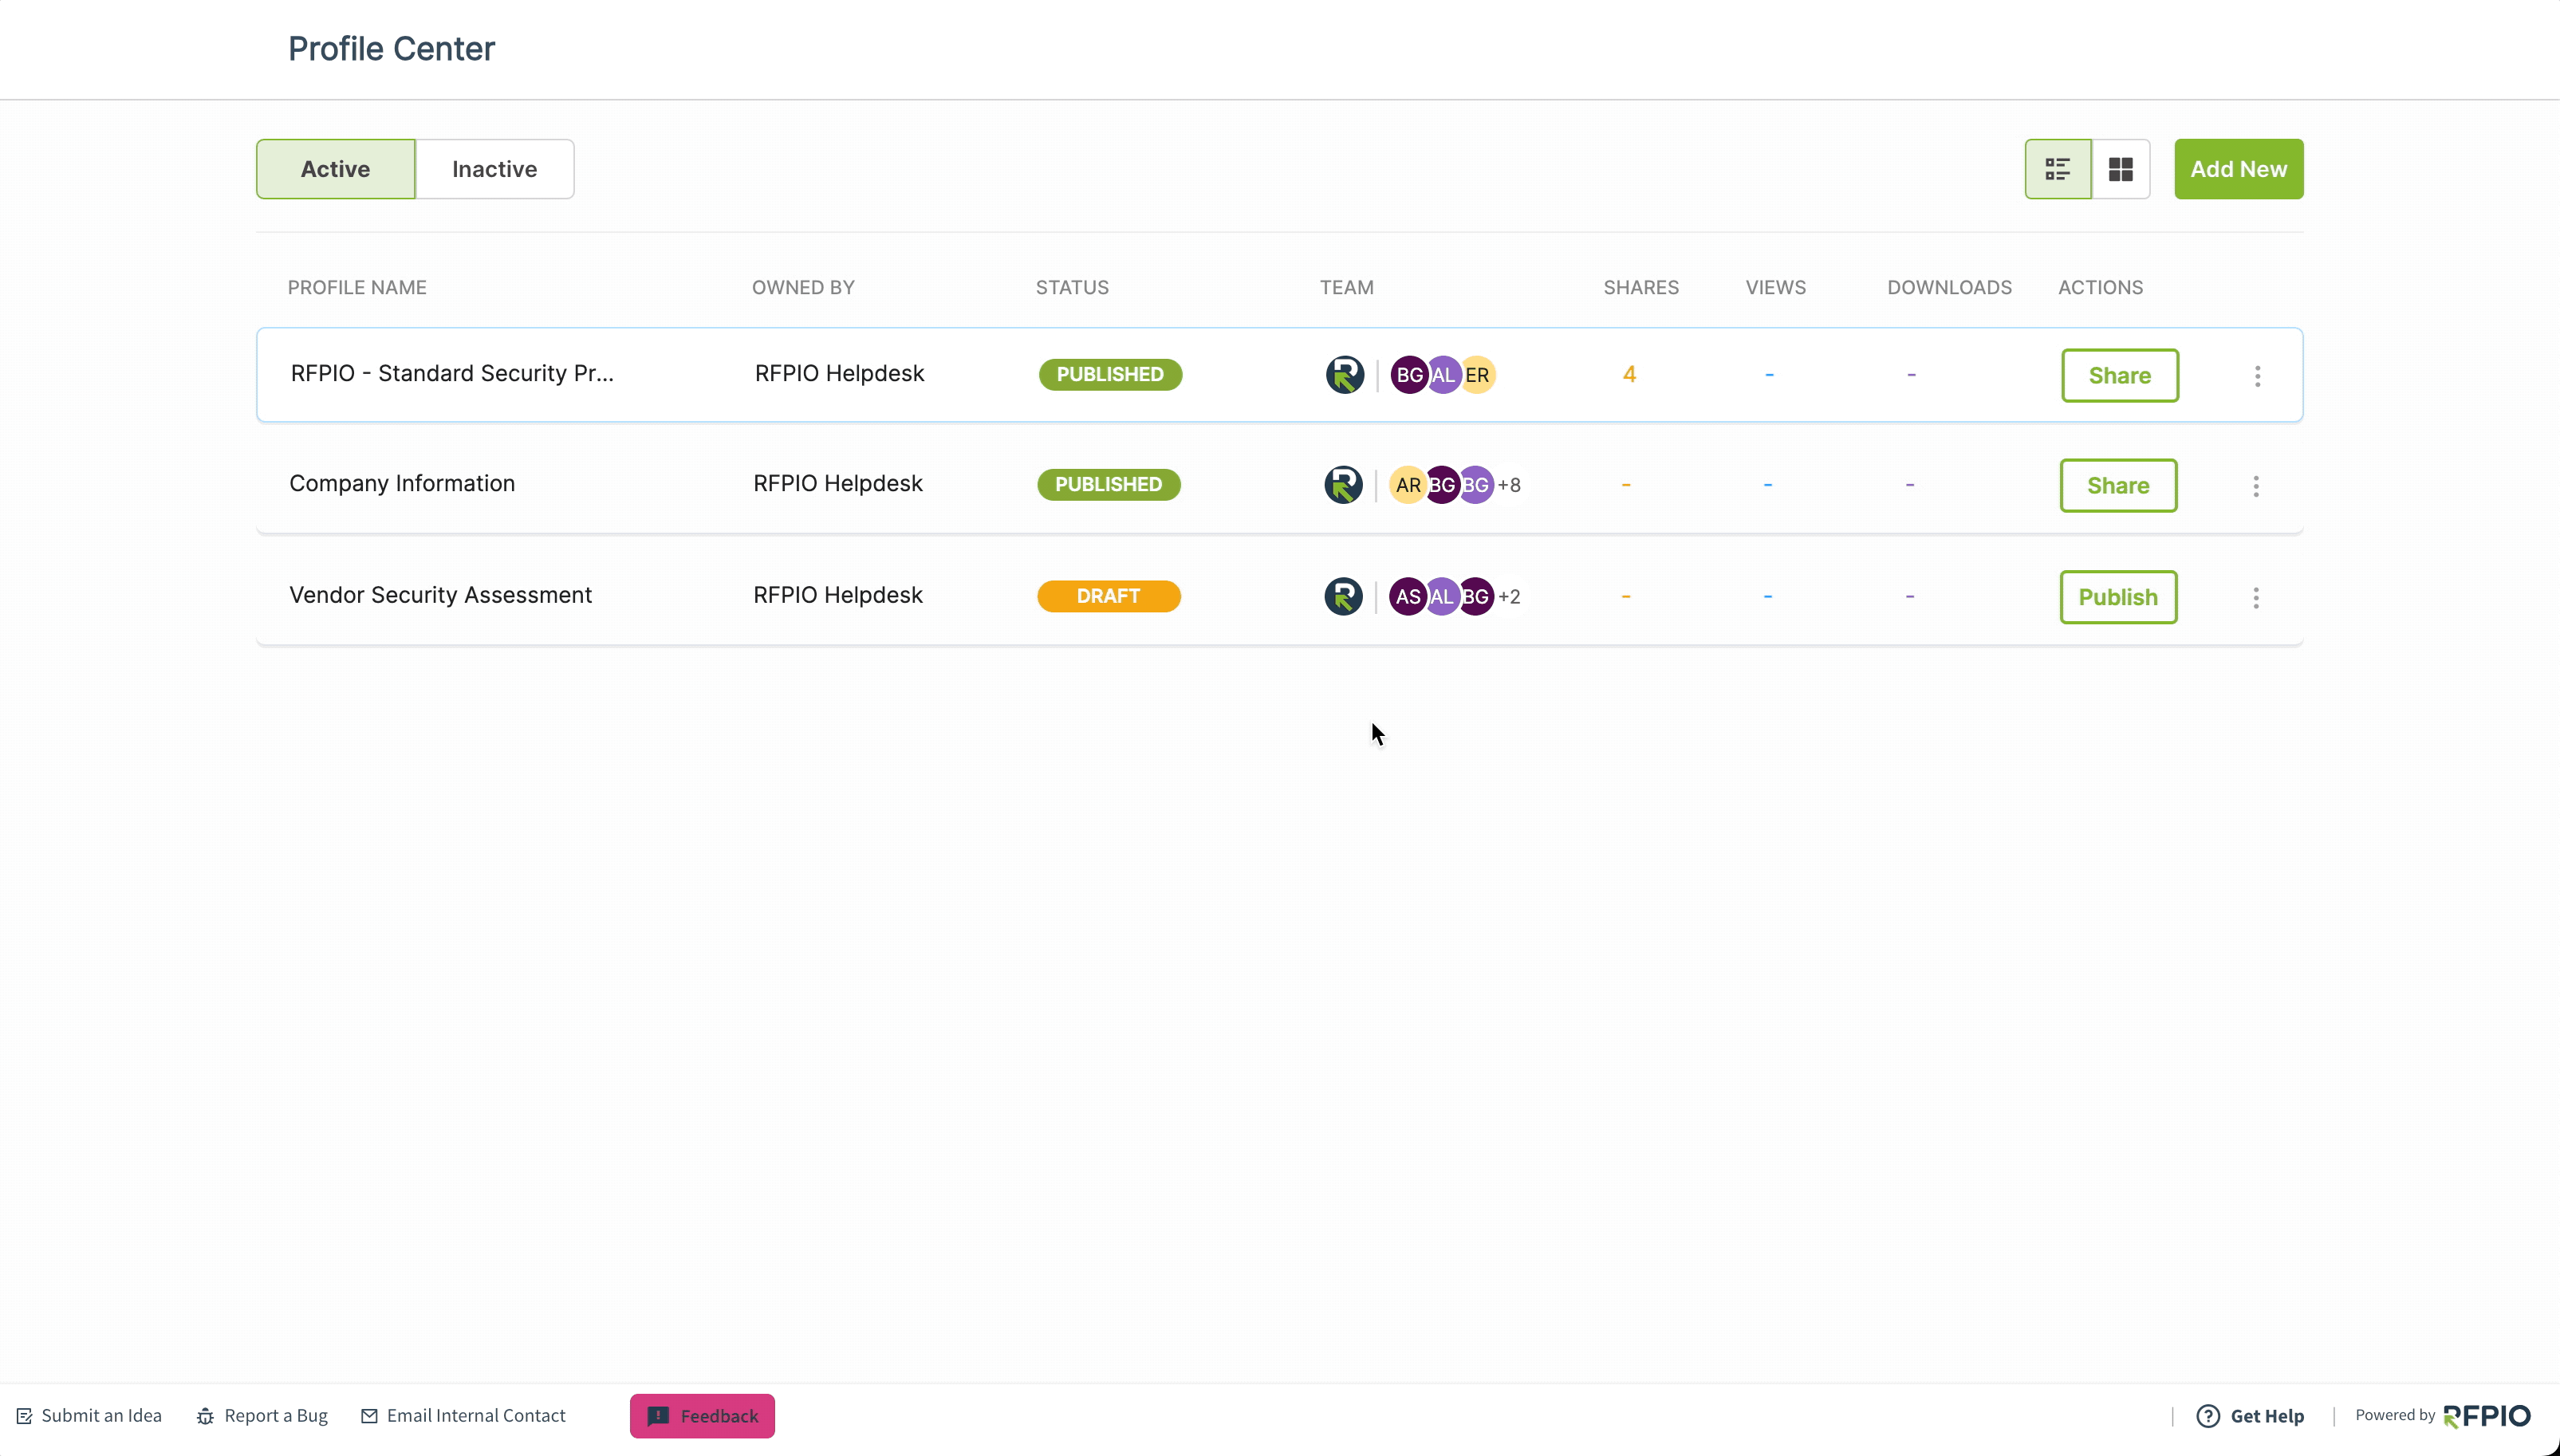Open more options for Vendor Security Assessment row
2560x1456 pixels.
point(2255,598)
